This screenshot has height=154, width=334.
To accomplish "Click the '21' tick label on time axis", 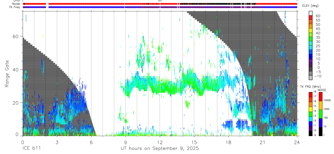I will (263, 142).
